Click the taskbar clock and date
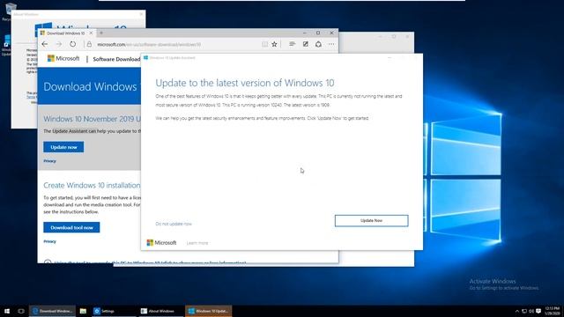Screen dimensions: 564x317 (x=553, y=311)
